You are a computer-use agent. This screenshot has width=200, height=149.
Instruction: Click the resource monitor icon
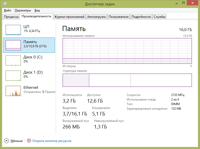pyautogui.click(x=29, y=141)
